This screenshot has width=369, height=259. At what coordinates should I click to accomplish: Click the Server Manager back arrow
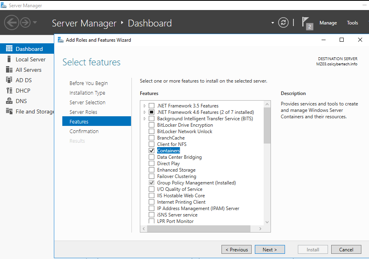[11, 23]
